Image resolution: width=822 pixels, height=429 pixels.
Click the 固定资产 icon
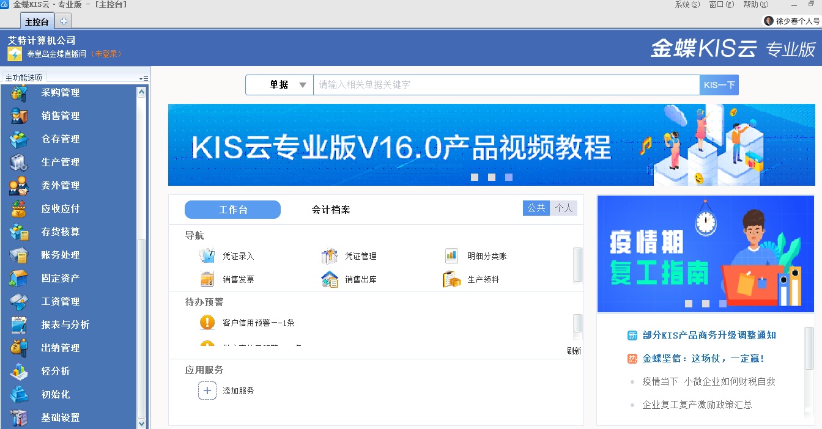click(x=18, y=279)
